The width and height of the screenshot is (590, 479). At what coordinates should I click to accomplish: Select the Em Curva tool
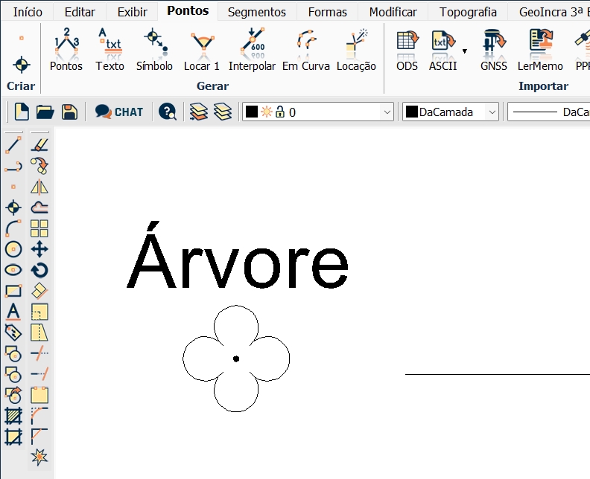[x=306, y=50]
